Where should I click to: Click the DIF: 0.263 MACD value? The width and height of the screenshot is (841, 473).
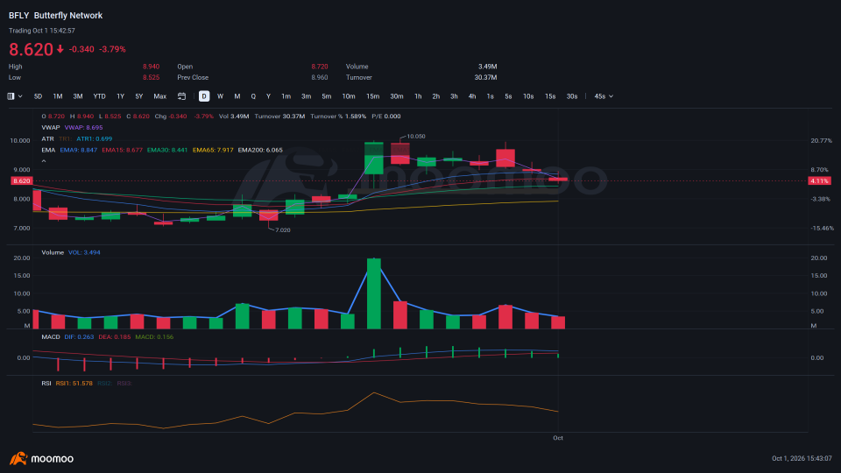(x=79, y=337)
